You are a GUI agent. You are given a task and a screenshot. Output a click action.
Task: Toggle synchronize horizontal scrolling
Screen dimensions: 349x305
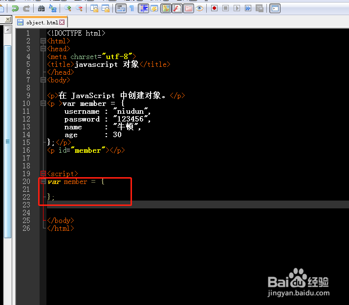(x=106, y=8)
